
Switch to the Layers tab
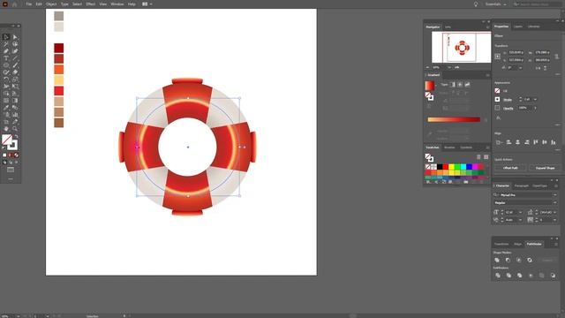(518, 26)
